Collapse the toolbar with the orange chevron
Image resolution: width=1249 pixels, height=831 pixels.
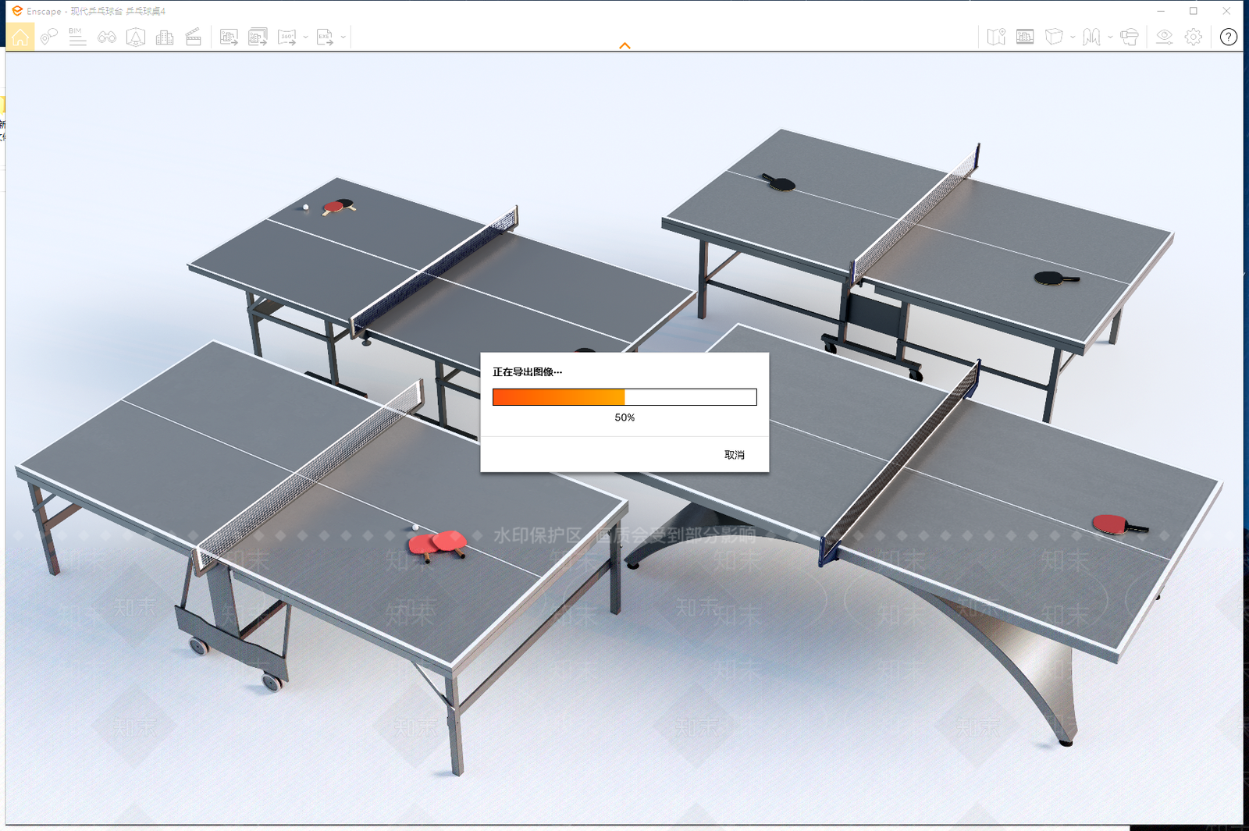(624, 46)
